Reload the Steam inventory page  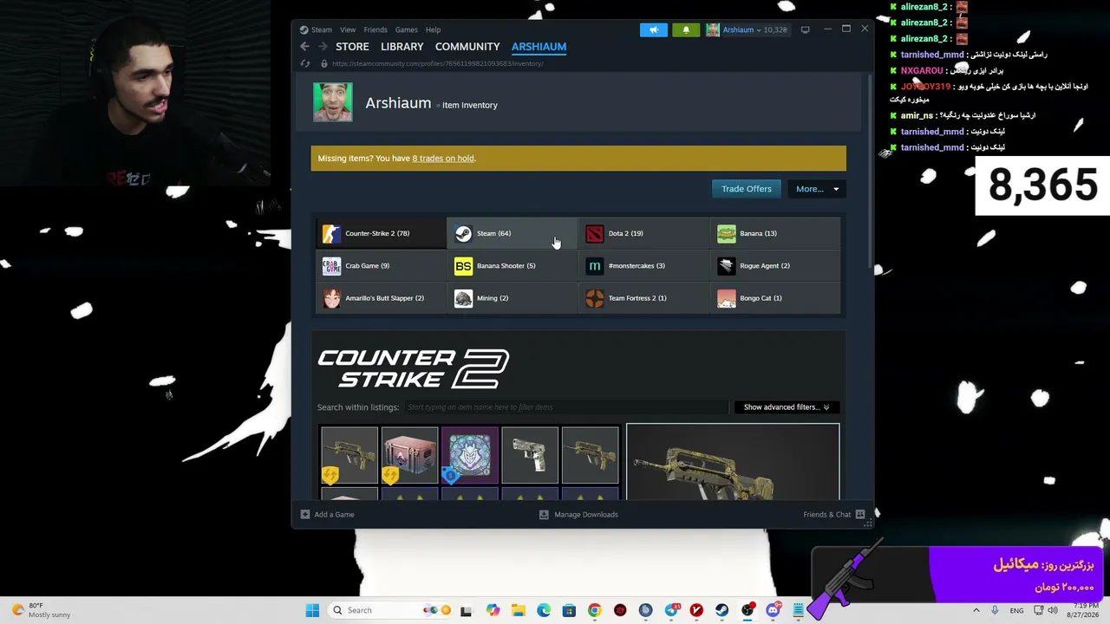coord(305,63)
